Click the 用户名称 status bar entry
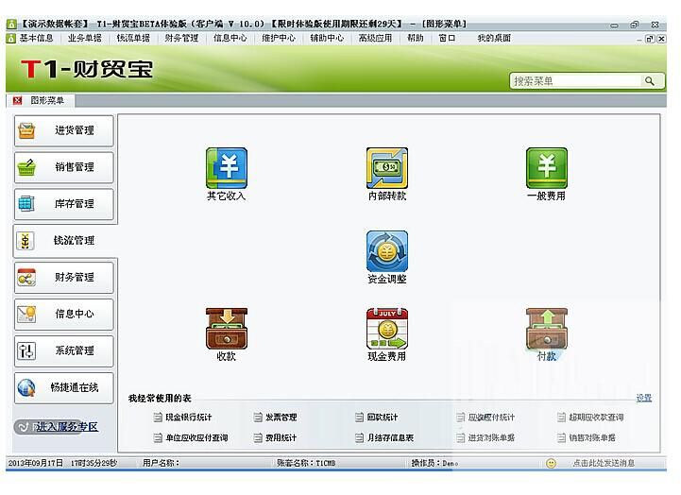This screenshot has height=495, width=681. tap(161, 463)
